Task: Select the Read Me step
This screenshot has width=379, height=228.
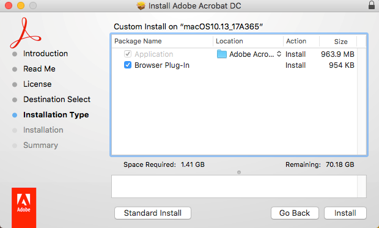Action: (x=39, y=69)
